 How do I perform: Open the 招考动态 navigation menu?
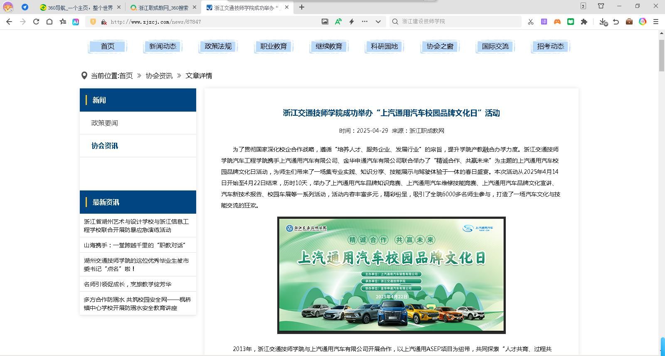point(551,46)
